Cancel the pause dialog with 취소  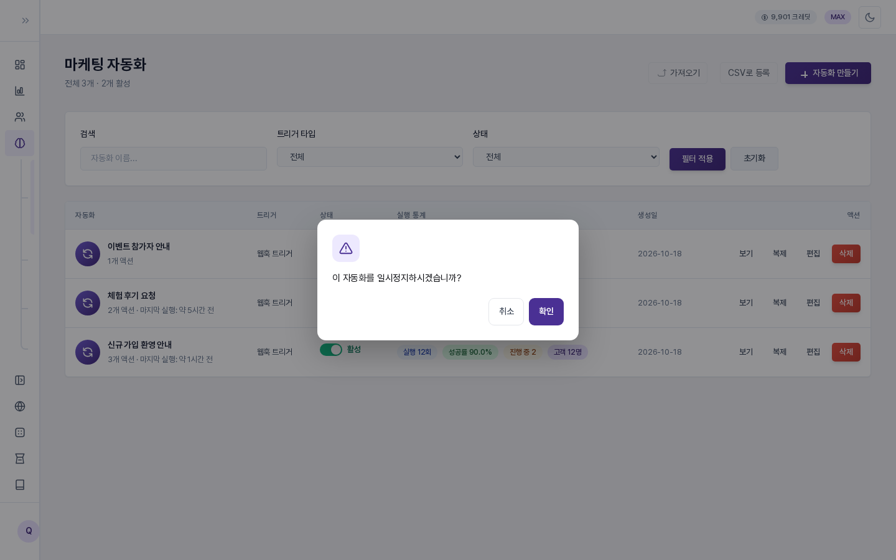tap(506, 312)
